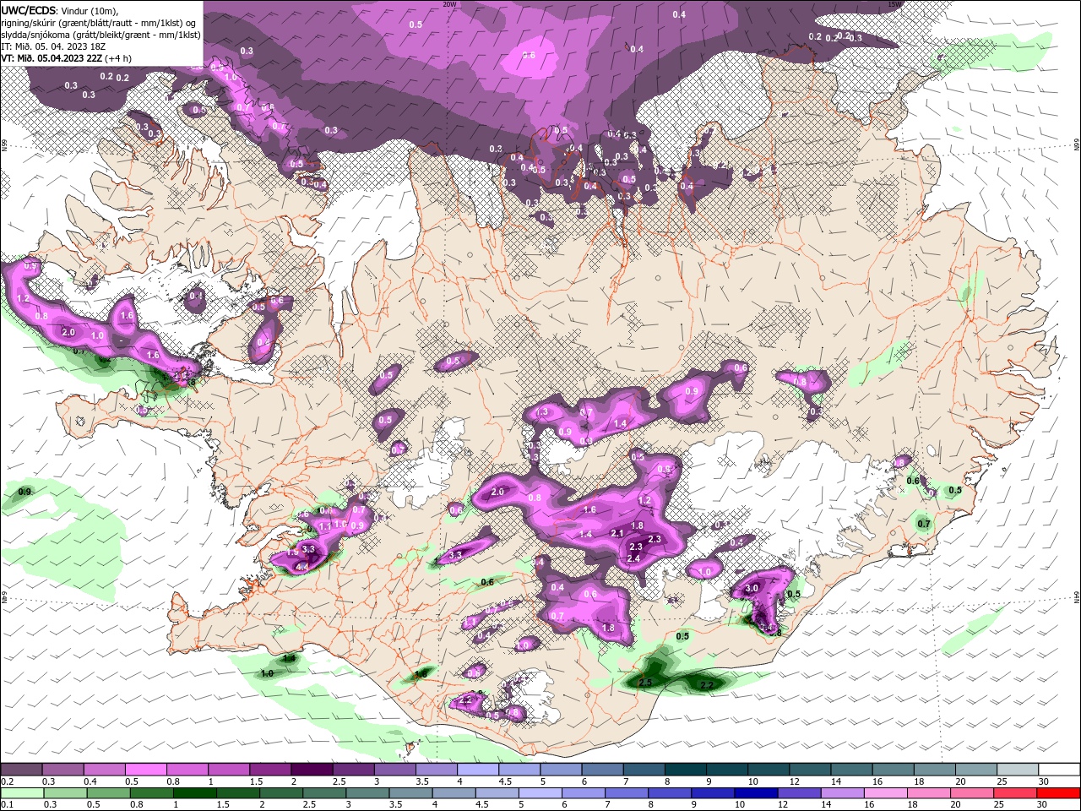Click the '15W' longitude label

point(894,4)
